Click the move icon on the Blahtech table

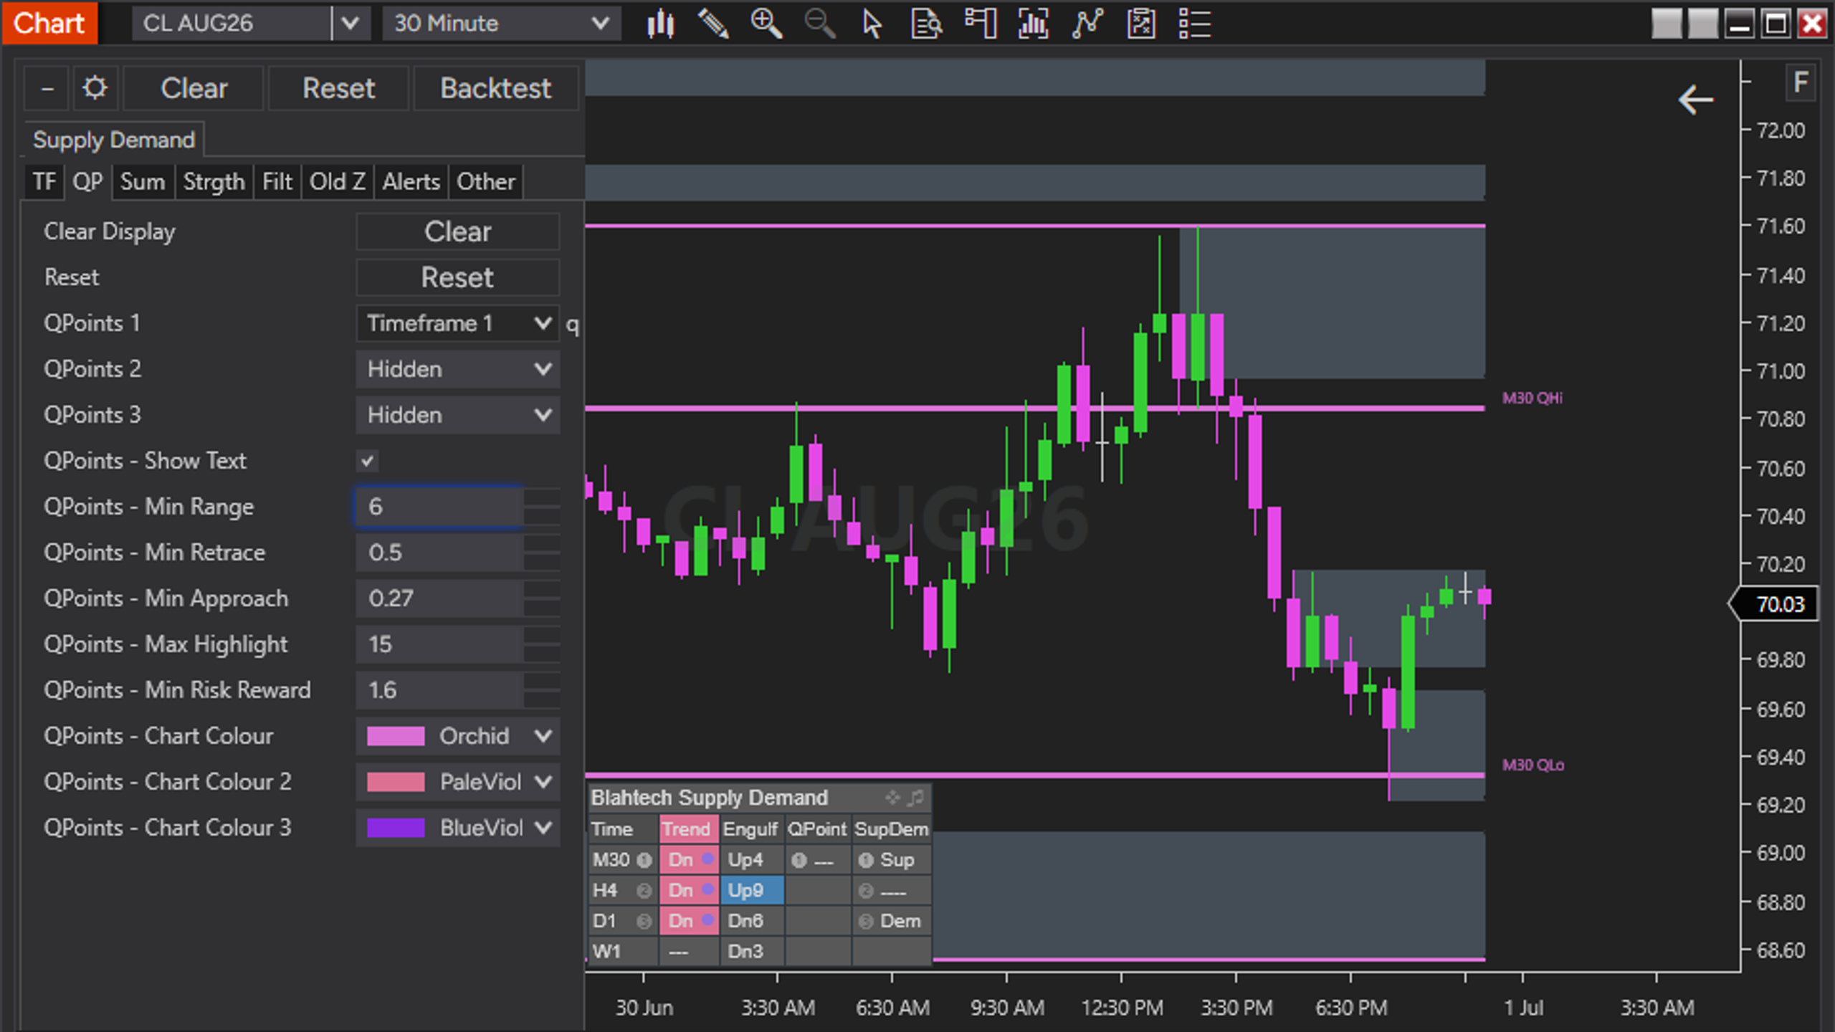[892, 798]
